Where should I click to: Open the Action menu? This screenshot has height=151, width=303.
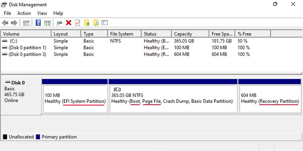pos(24,13)
